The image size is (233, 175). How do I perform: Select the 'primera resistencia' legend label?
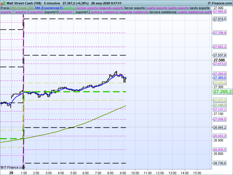(x=105, y=12)
